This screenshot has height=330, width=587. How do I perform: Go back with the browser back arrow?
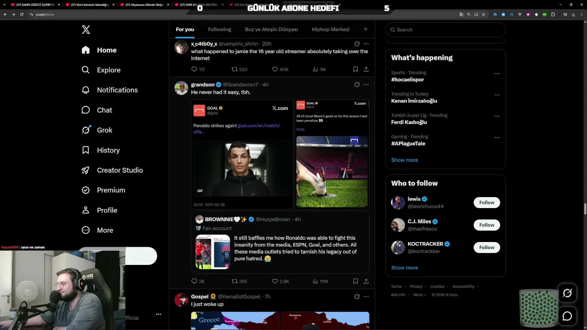click(x=5, y=14)
